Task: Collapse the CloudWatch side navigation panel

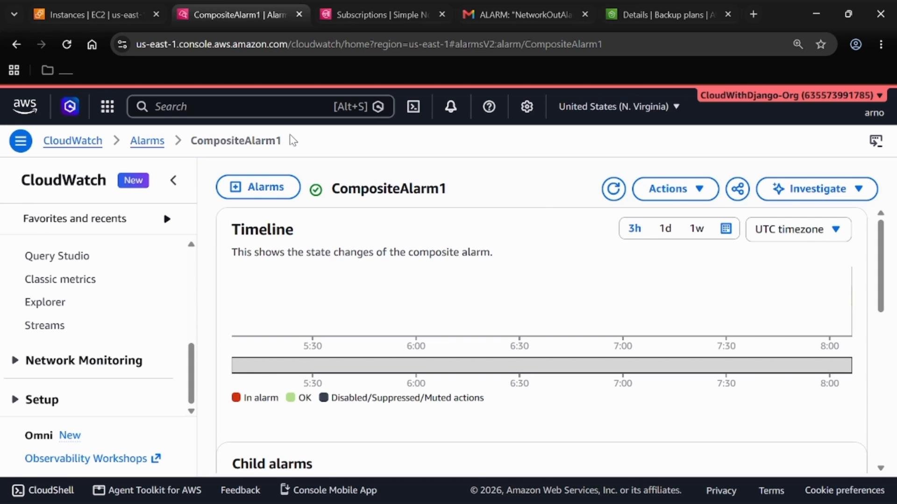Action: pyautogui.click(x=173, y=180)
